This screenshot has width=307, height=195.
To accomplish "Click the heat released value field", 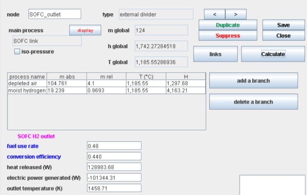I will pos(114,167).
